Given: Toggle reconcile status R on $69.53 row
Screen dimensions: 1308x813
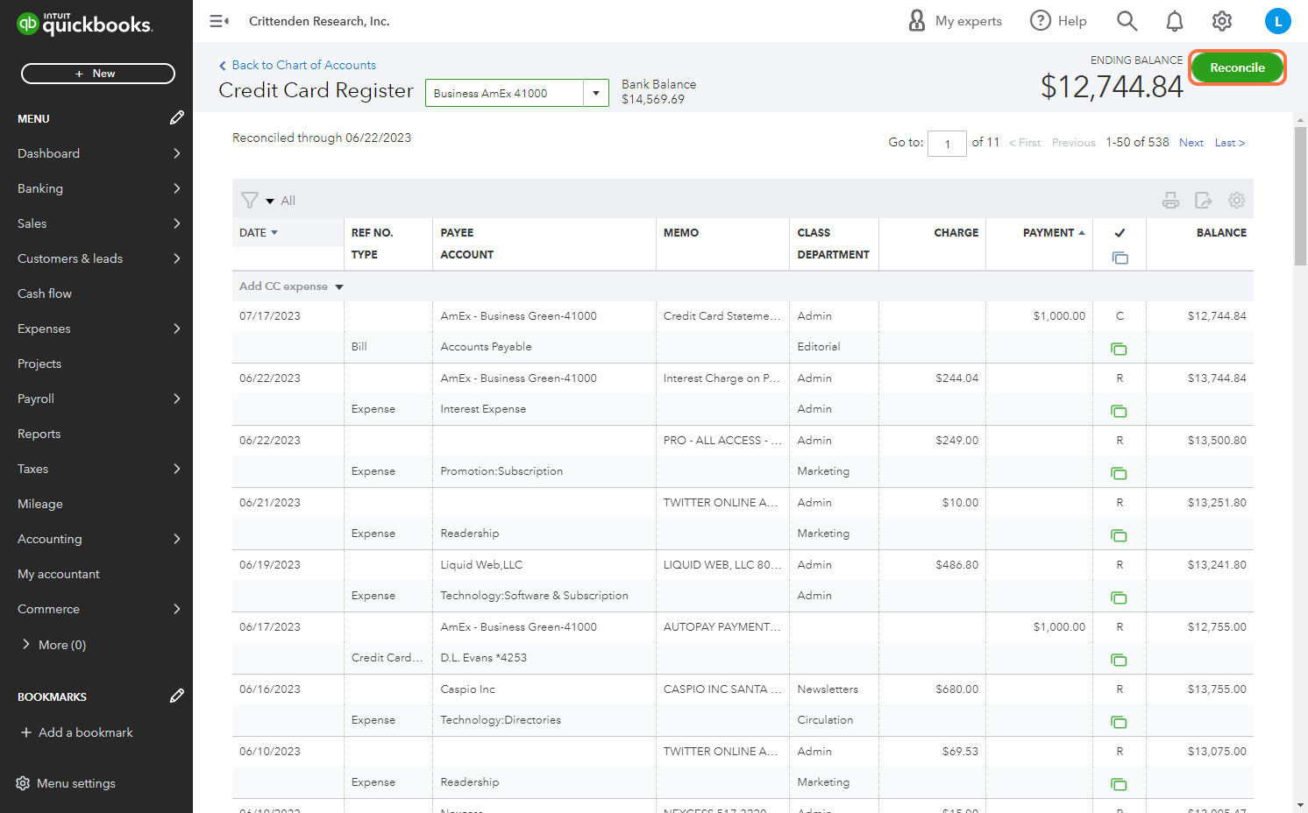Looking at the screenshot, I should [x=1120, y=752].
